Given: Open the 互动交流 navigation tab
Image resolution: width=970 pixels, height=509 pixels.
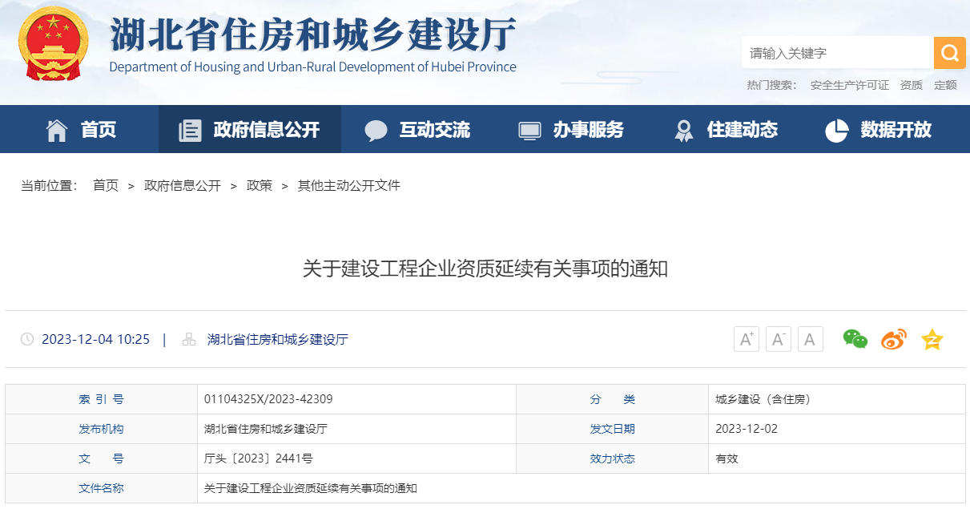Looking at the screenshot, I should (417, 129).
